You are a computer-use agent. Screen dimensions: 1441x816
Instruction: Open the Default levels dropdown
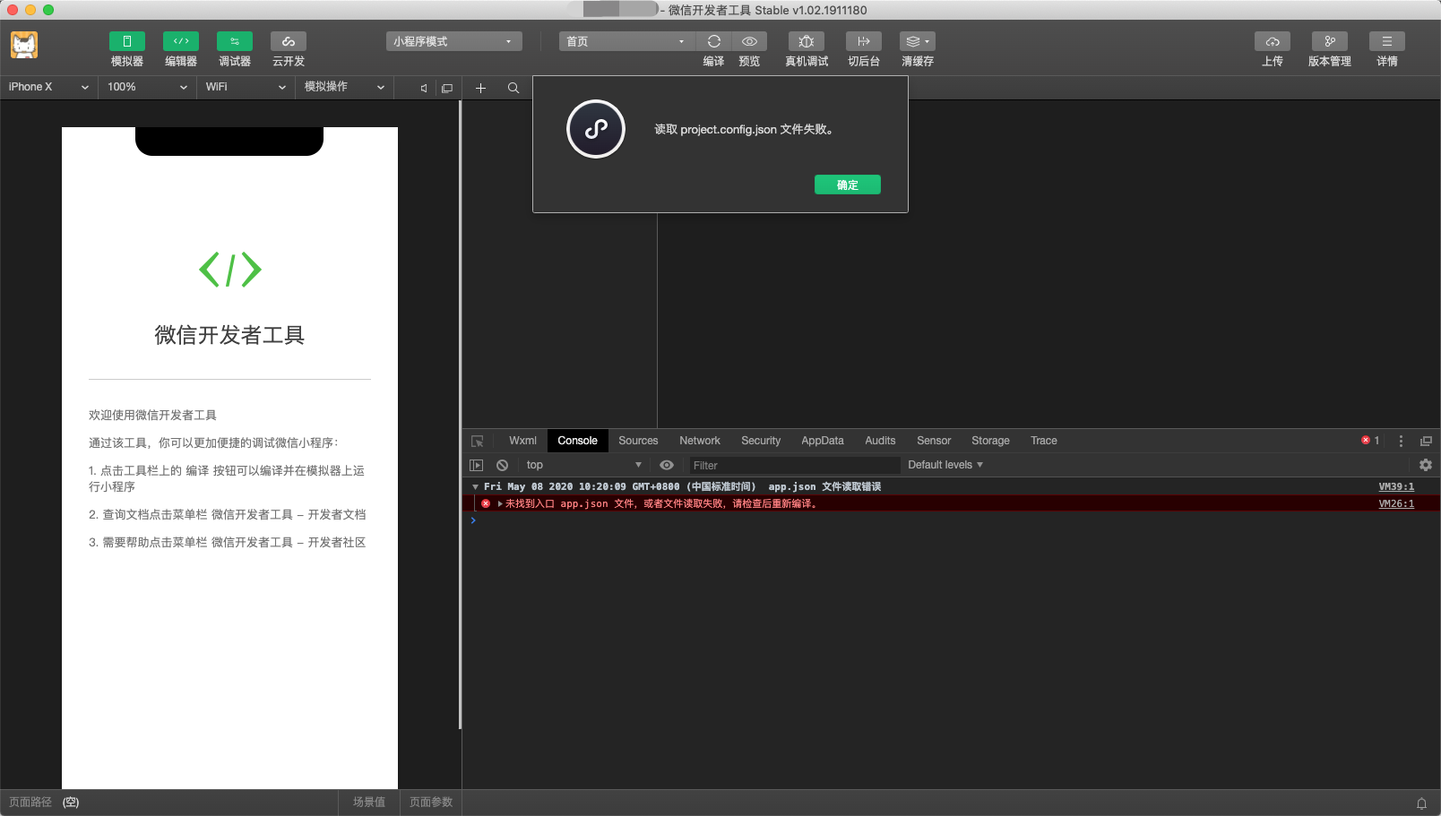pos(945,465)
